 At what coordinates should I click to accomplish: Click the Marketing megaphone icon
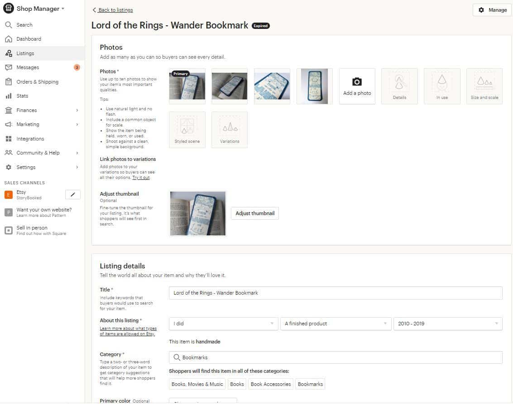pyautogui.click(x=9, y=124)
